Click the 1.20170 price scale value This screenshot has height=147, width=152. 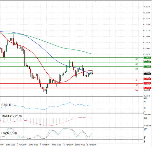(147, 54)
